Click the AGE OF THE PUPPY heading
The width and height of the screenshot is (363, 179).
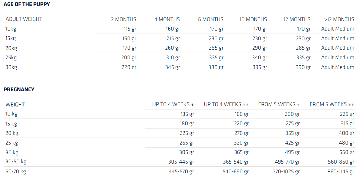[27, 4]
